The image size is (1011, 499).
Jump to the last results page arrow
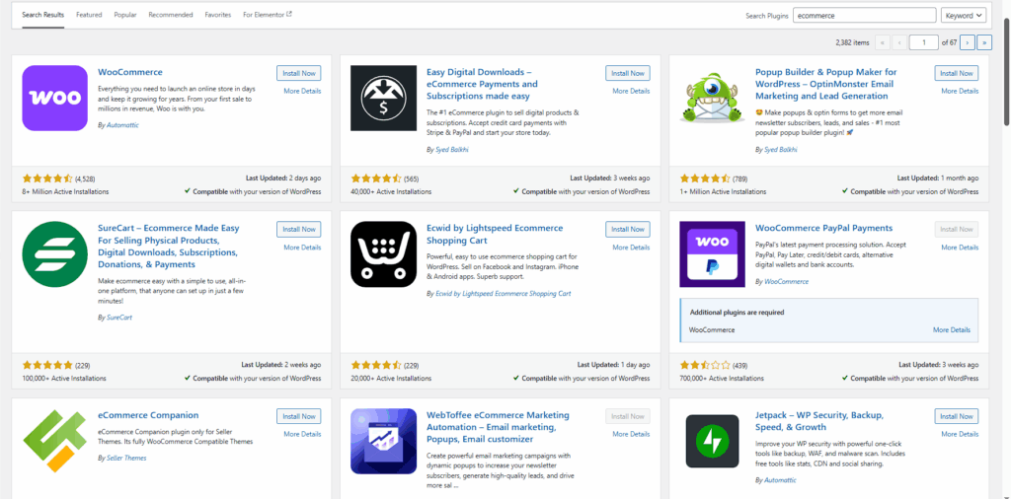[x=984, y=42]
